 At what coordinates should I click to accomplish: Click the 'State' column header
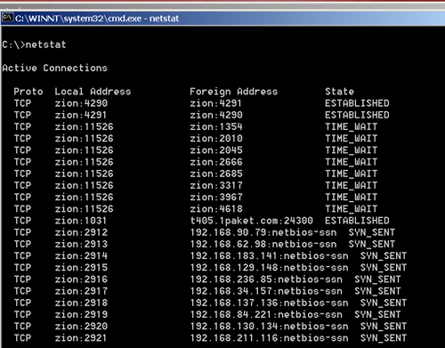pyautogui.click(x=339, y=92)
